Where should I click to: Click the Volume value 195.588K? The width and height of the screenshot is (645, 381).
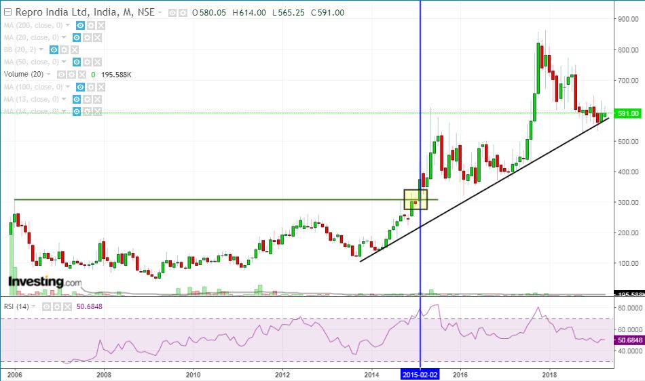pos(116,75)
